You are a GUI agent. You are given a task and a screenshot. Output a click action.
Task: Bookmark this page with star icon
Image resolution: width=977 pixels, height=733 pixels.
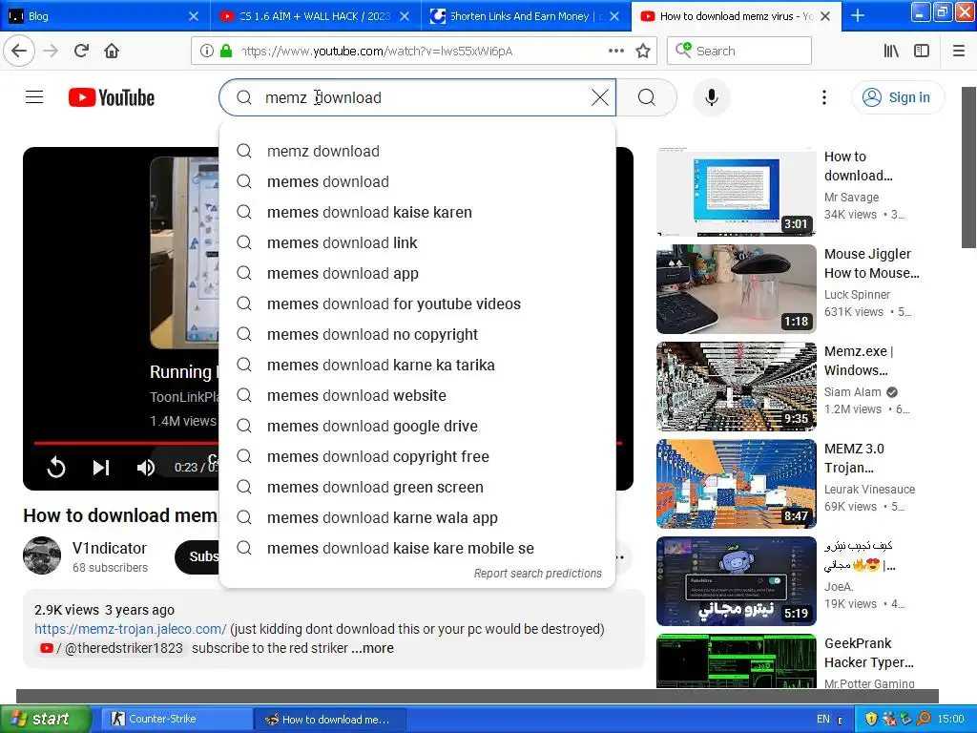[642, 51]
